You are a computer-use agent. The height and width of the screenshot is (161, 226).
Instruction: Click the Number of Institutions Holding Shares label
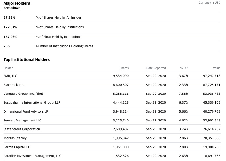(64, 46)
